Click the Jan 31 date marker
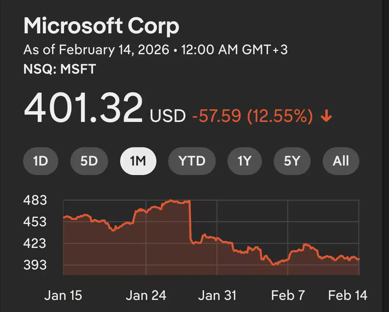Viewport: 389px width, 312px height. click(x=217, y=296)
